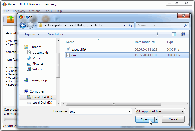The width and height of the screenshot is (195, 131).
Task: Open the Documents library
Action: (40, 53)
